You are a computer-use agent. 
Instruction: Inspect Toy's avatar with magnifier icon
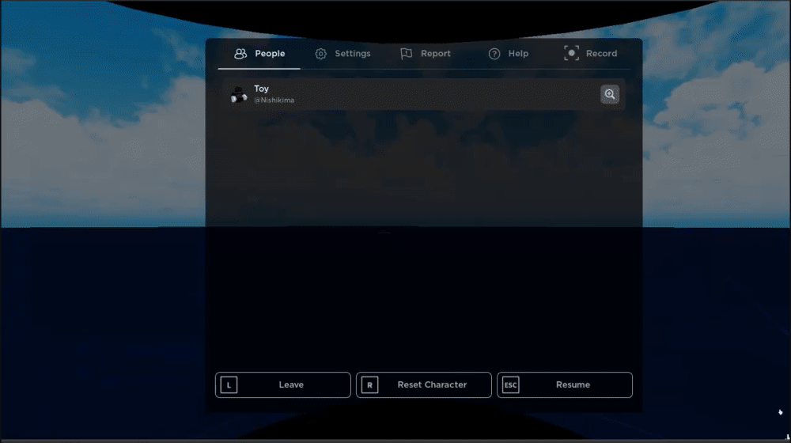click(x=610, y=94)
